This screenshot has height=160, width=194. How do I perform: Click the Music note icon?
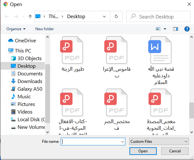13,96
